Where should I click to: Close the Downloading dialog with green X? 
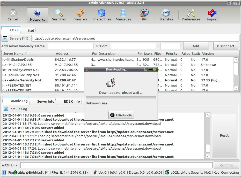pyautogui.click(x=155, y=70)
